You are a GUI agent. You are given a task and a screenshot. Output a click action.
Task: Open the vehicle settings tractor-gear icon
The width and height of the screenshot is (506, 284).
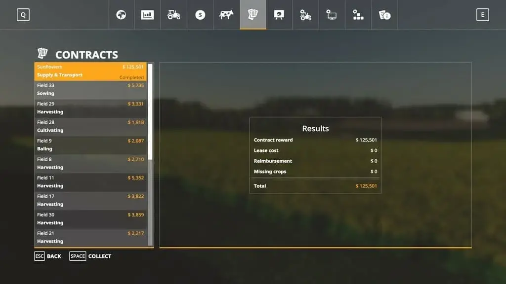coord(306,15)
